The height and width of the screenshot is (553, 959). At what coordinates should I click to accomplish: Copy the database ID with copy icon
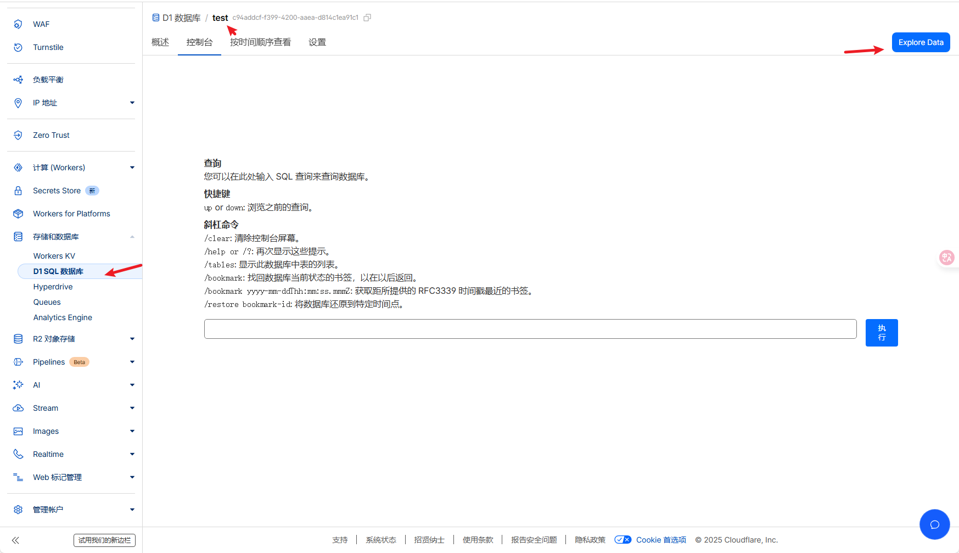pos(367,18)
